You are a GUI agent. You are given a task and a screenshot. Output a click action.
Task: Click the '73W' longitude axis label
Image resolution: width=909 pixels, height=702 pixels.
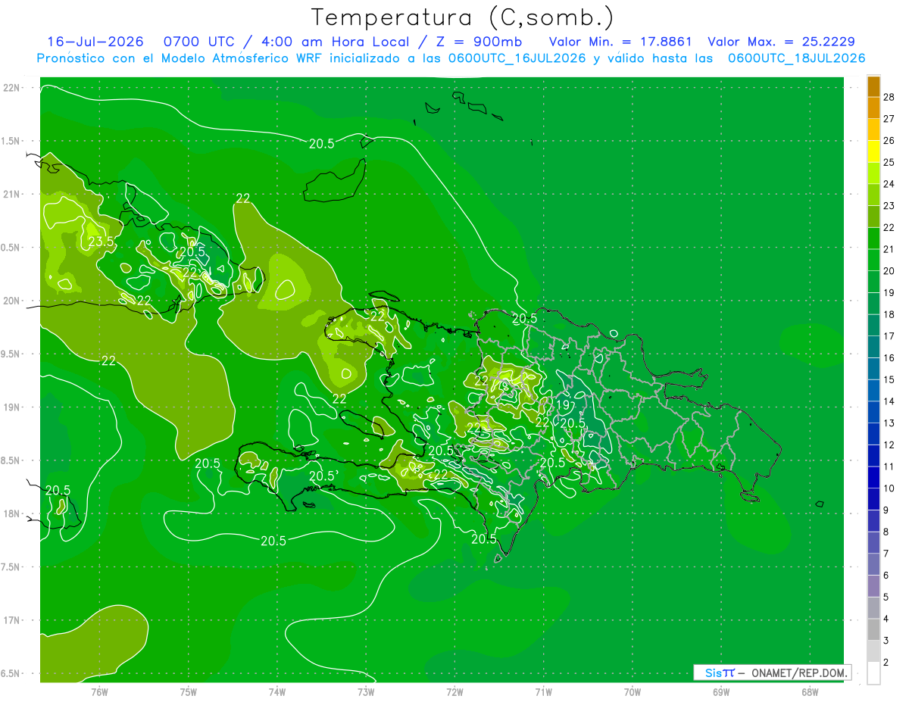pyautogui.click(x=366, y=691)
